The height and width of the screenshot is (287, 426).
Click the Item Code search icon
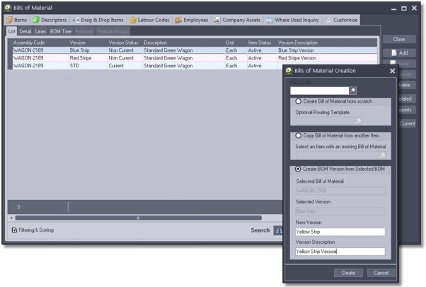pyautogui.click(x=353, y=91)
